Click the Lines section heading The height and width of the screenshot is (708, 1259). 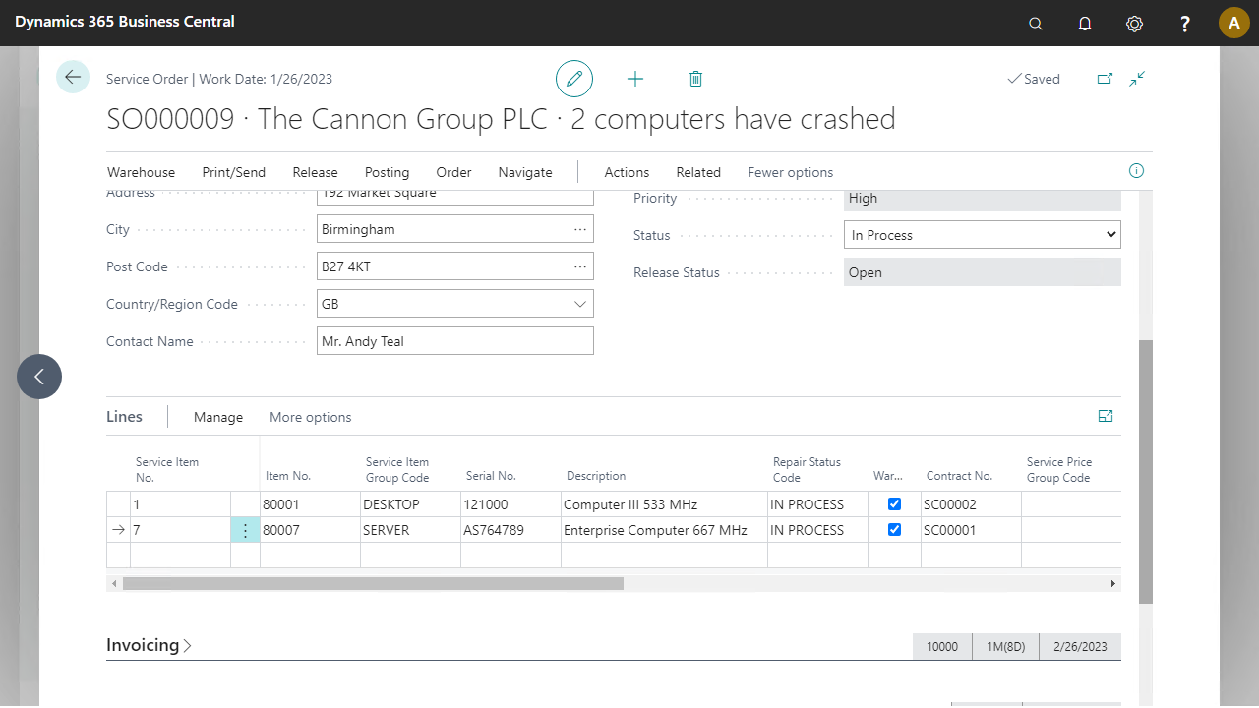pos(124,417)
